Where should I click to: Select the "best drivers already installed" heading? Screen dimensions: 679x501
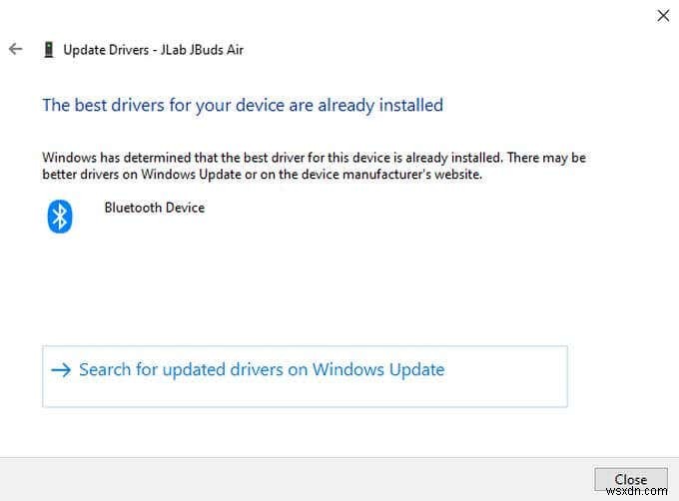pos(242,105)
